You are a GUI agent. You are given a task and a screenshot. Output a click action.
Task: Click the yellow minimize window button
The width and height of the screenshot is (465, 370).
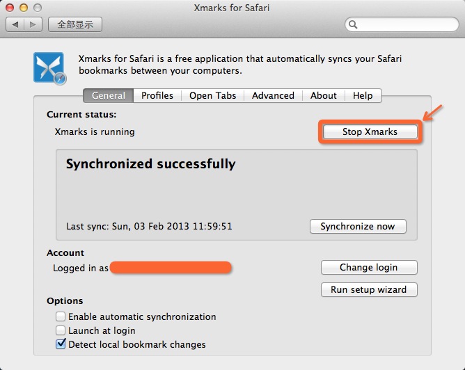click(24, 8)
